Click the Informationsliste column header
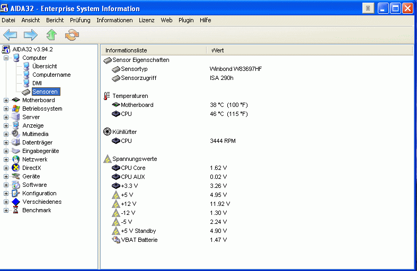The image size is (417, 271). [x=154, y=50]
